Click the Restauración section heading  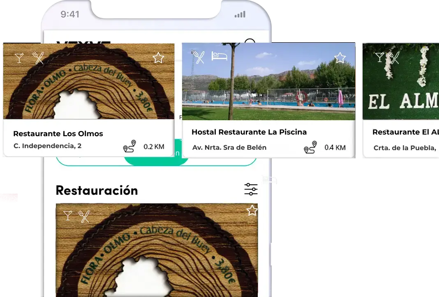(97, 191)
